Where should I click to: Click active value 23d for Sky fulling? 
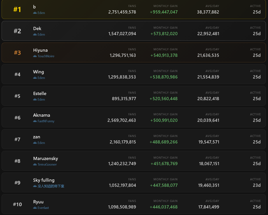[257, 185]
